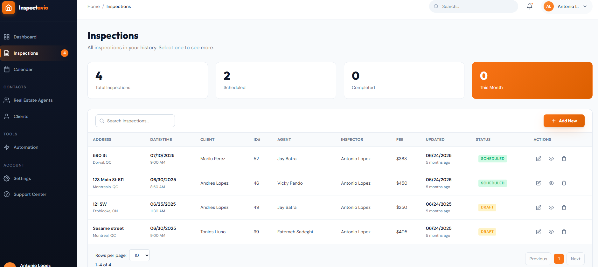This screenshot has height=267, width=598.
Task: View the Sesame street inspection
Action: pos(551,232)
